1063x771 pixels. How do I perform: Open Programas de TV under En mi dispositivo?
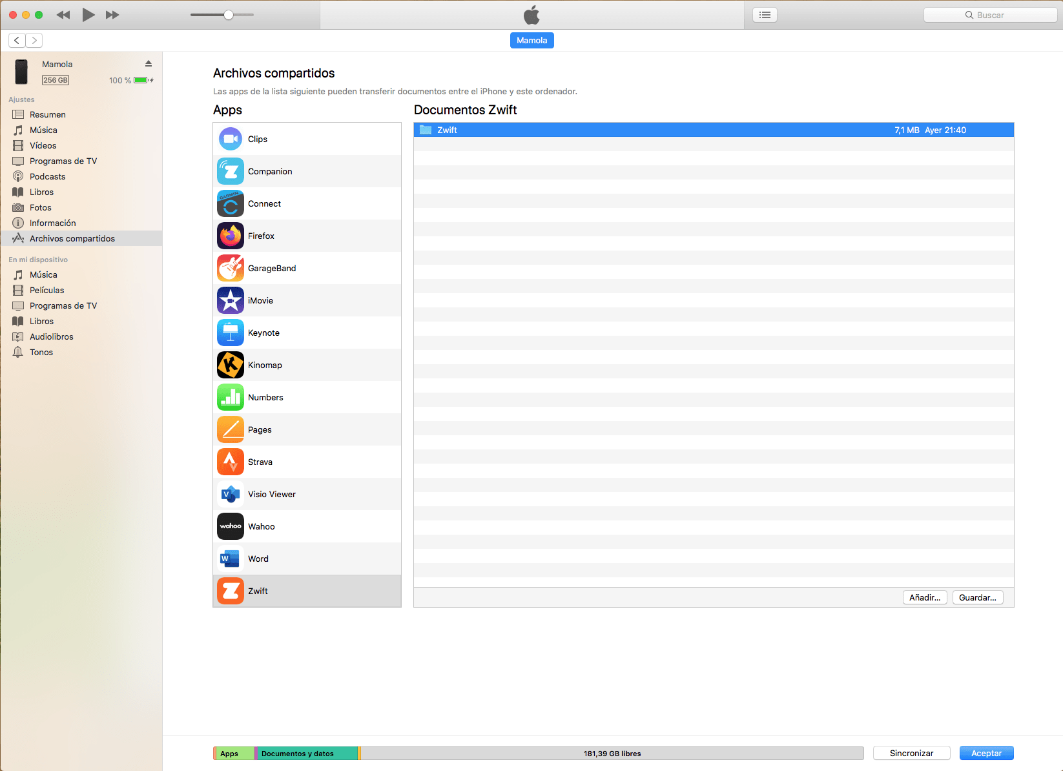pyautogui.click(x=81, y=305)
